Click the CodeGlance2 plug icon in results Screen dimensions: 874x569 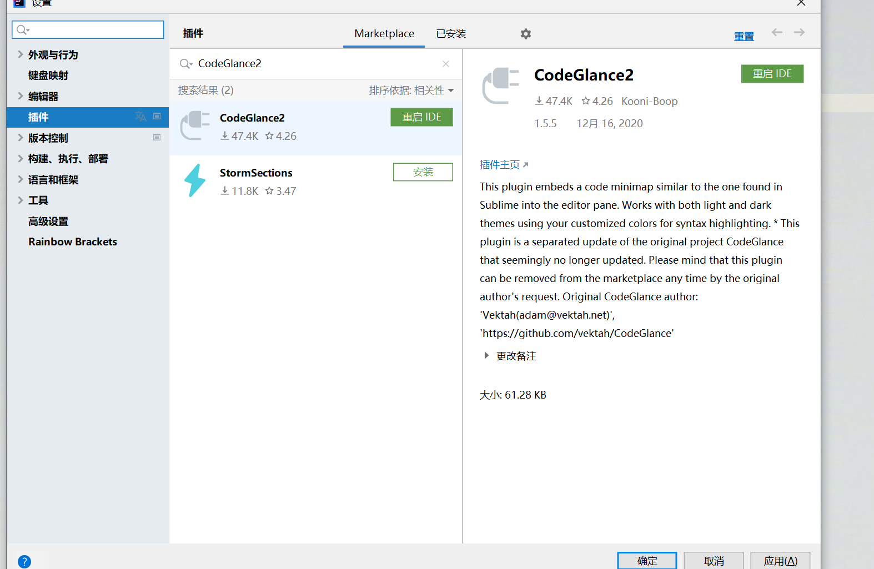[195, 126]
